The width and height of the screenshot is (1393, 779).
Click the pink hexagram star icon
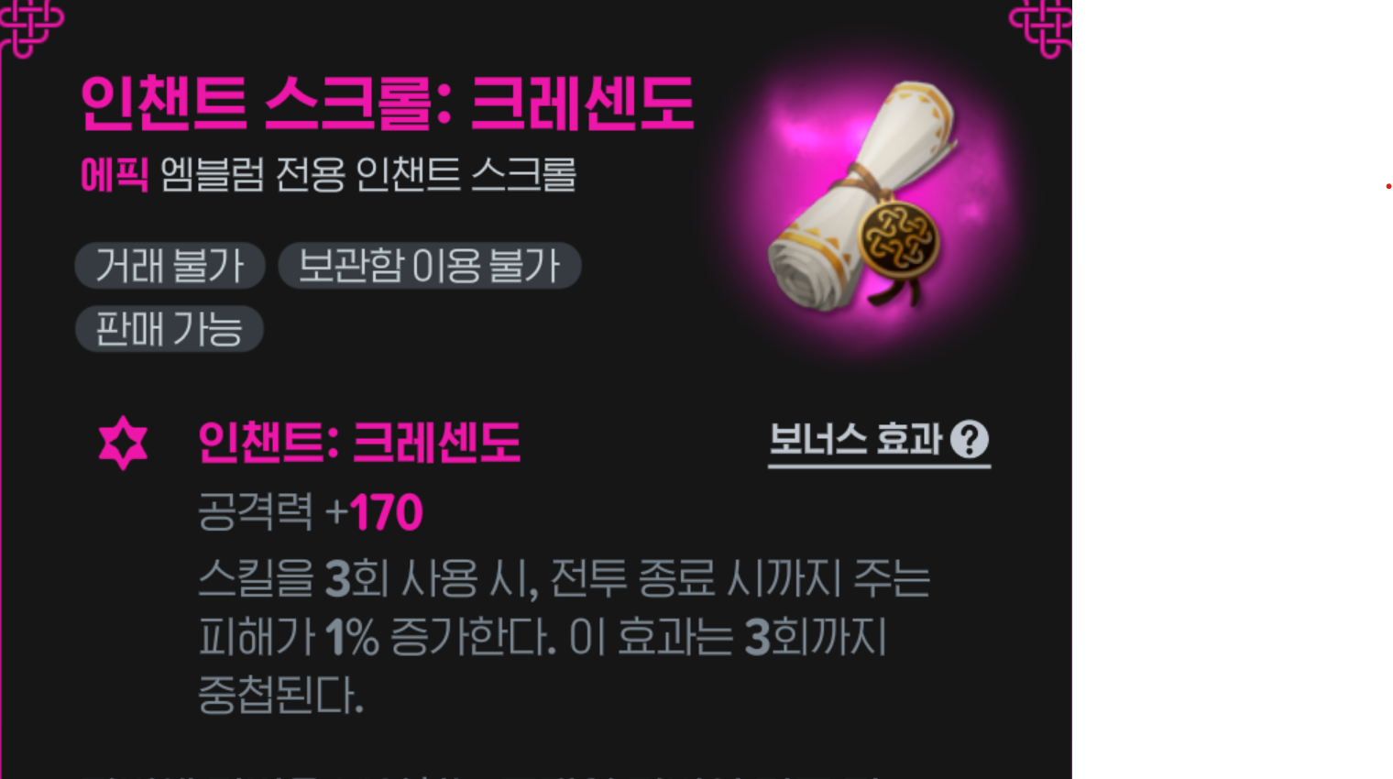(123, 443)
